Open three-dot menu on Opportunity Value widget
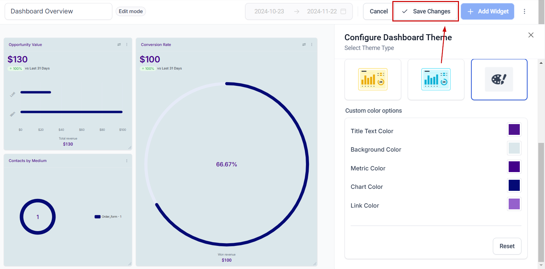 click(x=127, y=45)
